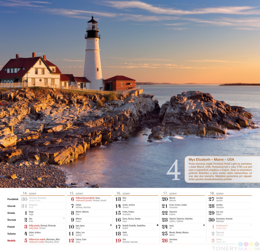260x252 pixels.
Task: Click the Mys Elizabeth – Maine – USA title
Action: 211,160
